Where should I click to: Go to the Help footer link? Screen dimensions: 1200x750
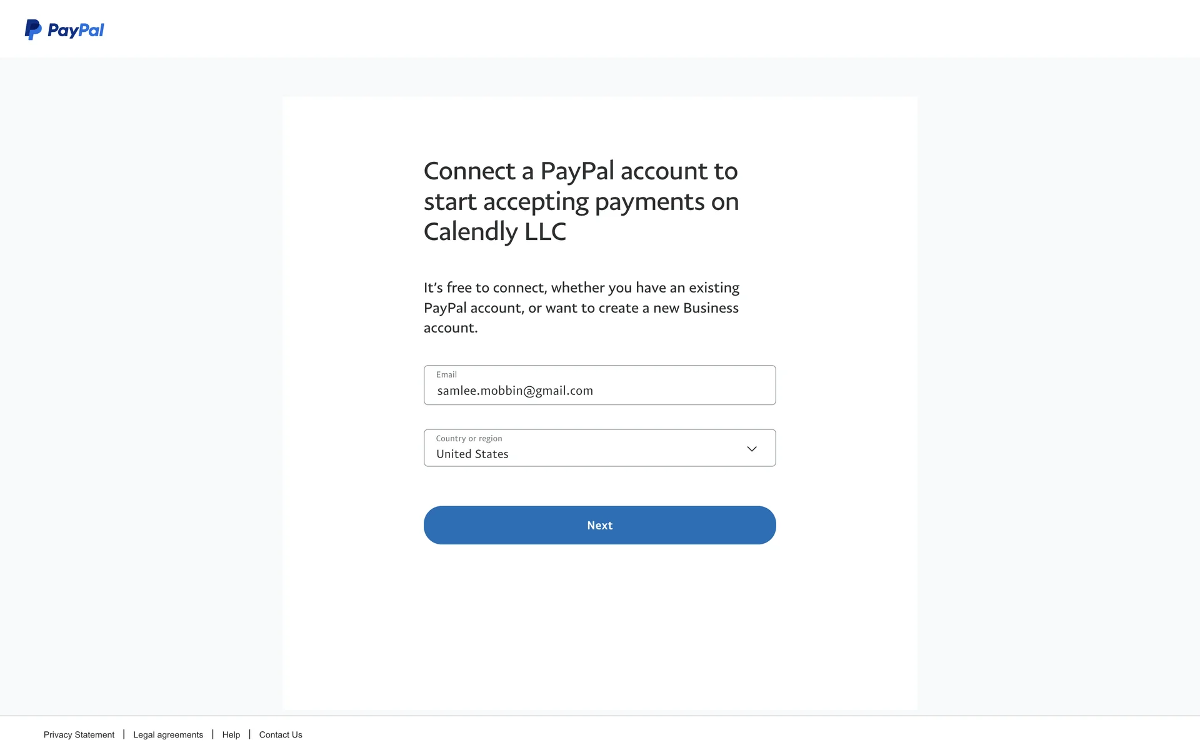pyautogui.click(x=231, y=734)
